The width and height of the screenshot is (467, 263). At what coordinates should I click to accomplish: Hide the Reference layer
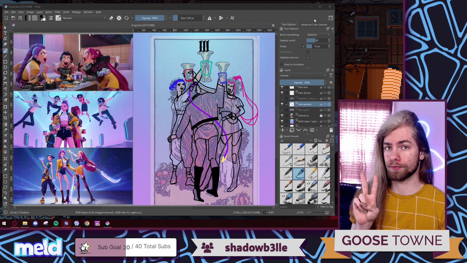pyautogui.click(x=282, y=116)
